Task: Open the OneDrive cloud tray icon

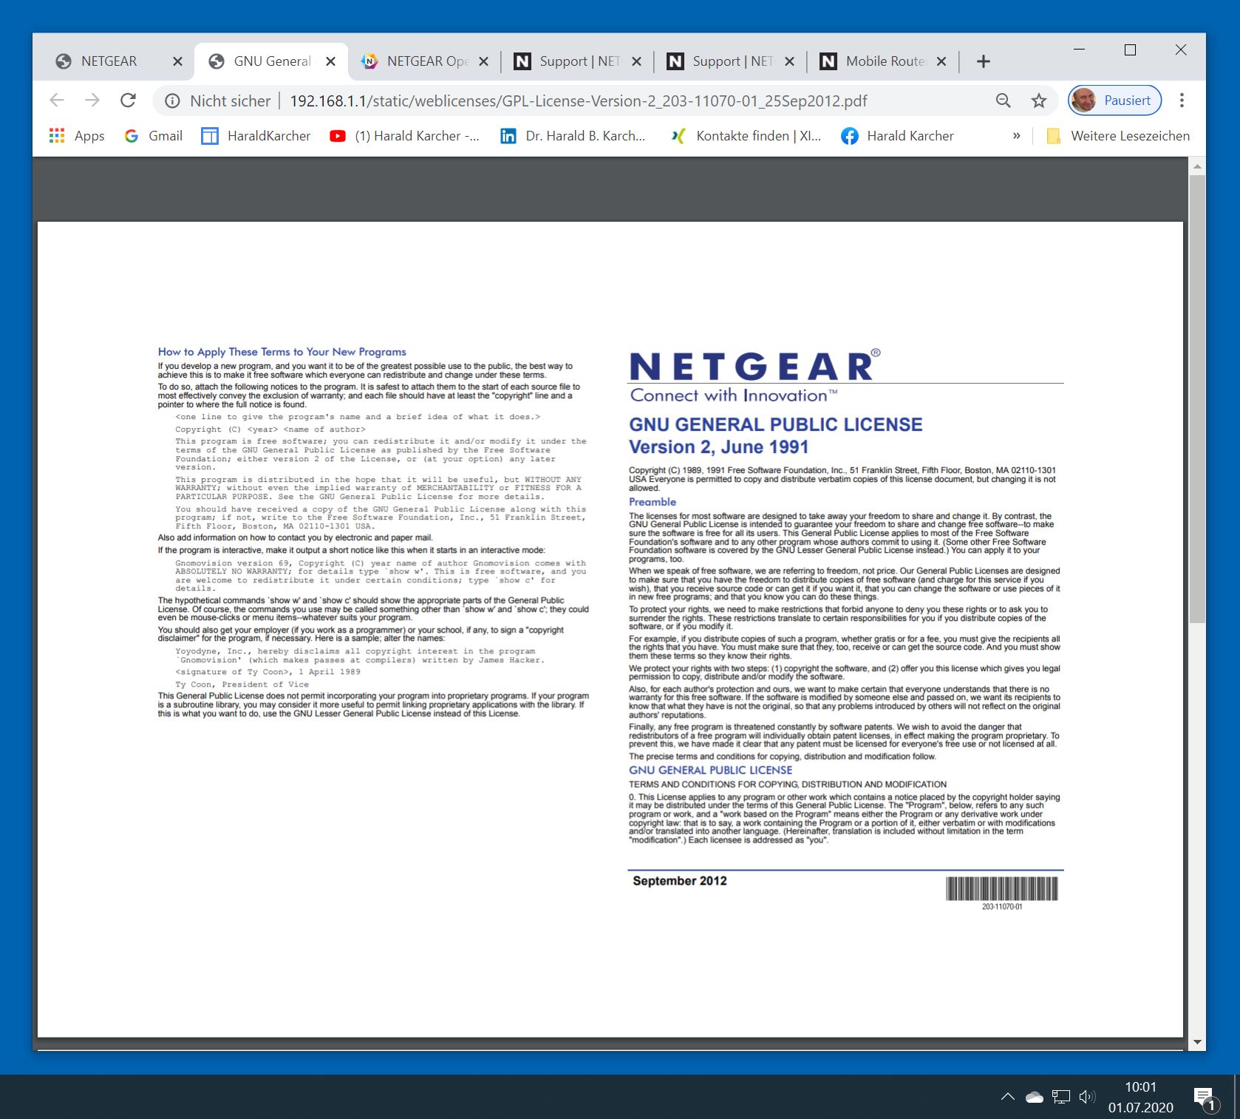Action: coord(1035,1097)
